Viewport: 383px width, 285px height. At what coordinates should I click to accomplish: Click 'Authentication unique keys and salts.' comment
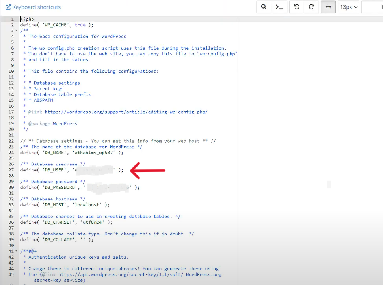(x=78, y=257)
